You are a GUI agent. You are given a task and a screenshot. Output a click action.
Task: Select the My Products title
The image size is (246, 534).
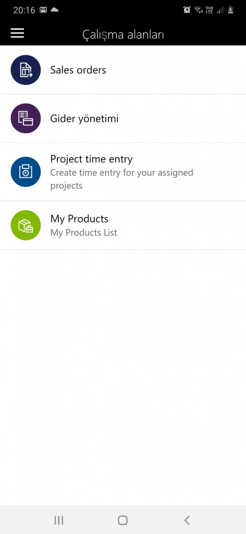coord(79,219)
